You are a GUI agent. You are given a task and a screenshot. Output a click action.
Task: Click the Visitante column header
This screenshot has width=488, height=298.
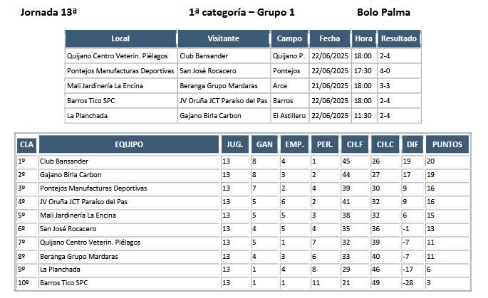224,38
